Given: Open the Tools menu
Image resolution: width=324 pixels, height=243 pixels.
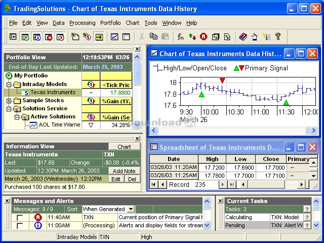Looking at the screenshot, I should pyautogui.click(x=151, y=23).
